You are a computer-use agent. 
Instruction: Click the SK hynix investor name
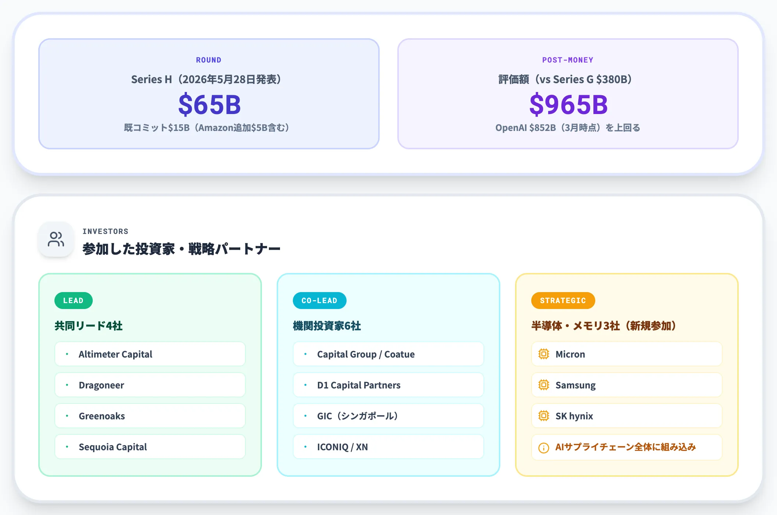click(x=574, y=416)
